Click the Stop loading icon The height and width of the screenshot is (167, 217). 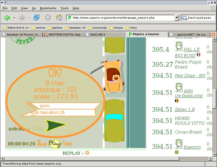click(48, 18)
